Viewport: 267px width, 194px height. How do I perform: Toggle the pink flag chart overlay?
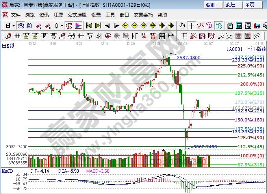(78, 26)
